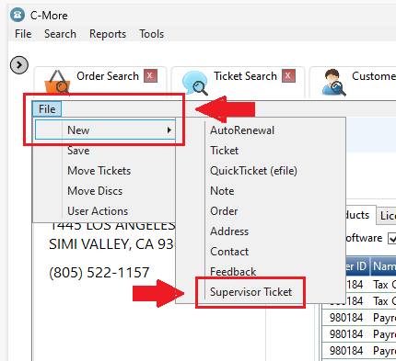Image resolution: width=396 pixels, height=361 pixels.
Task: Switch to the Ticket Search tab
Action: click(x=239, y=82)
